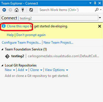103x102 pixels.
Task: Click the search magnifier icon
Action: (x=97, y=10)
